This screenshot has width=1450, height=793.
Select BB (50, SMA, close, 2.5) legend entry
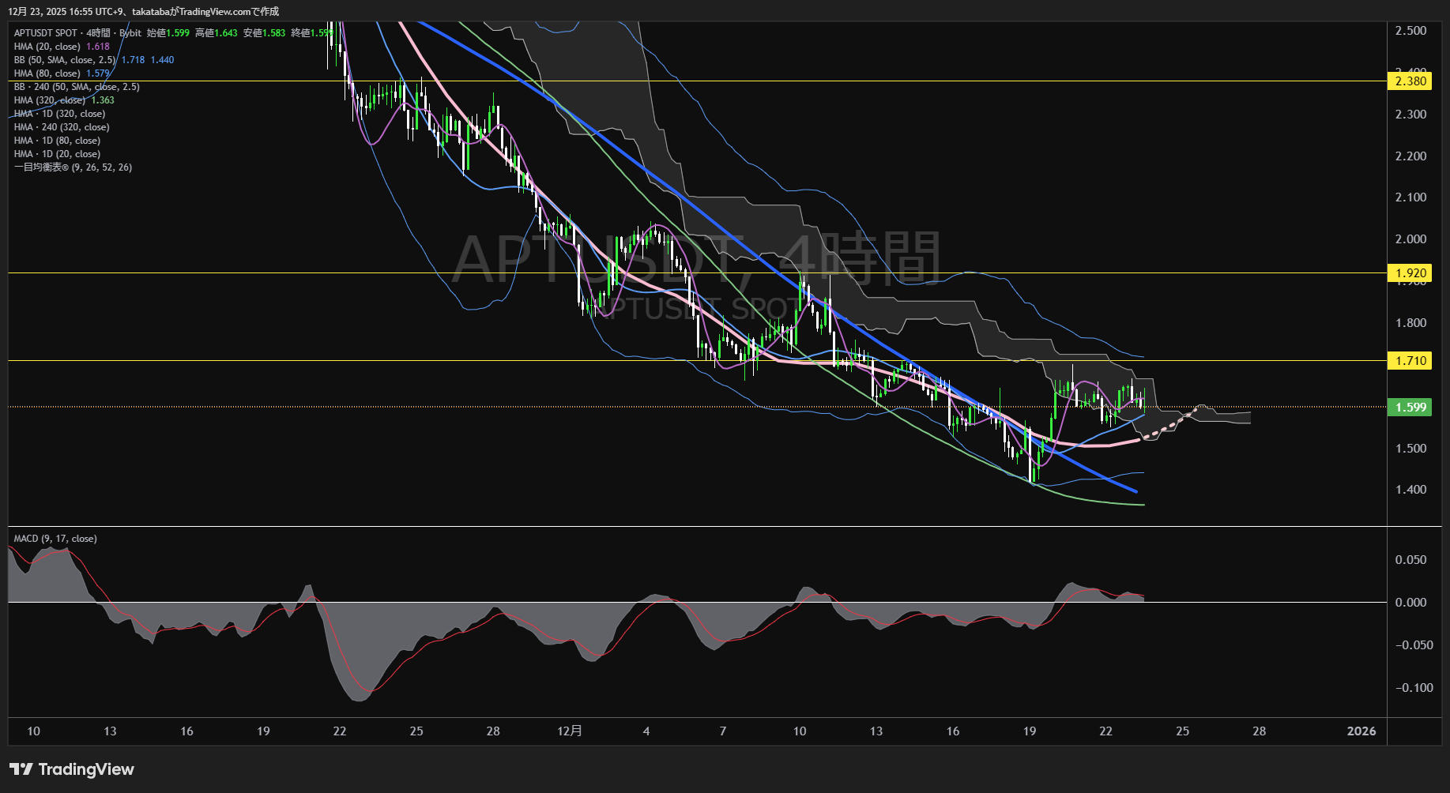tap(65, 60)
